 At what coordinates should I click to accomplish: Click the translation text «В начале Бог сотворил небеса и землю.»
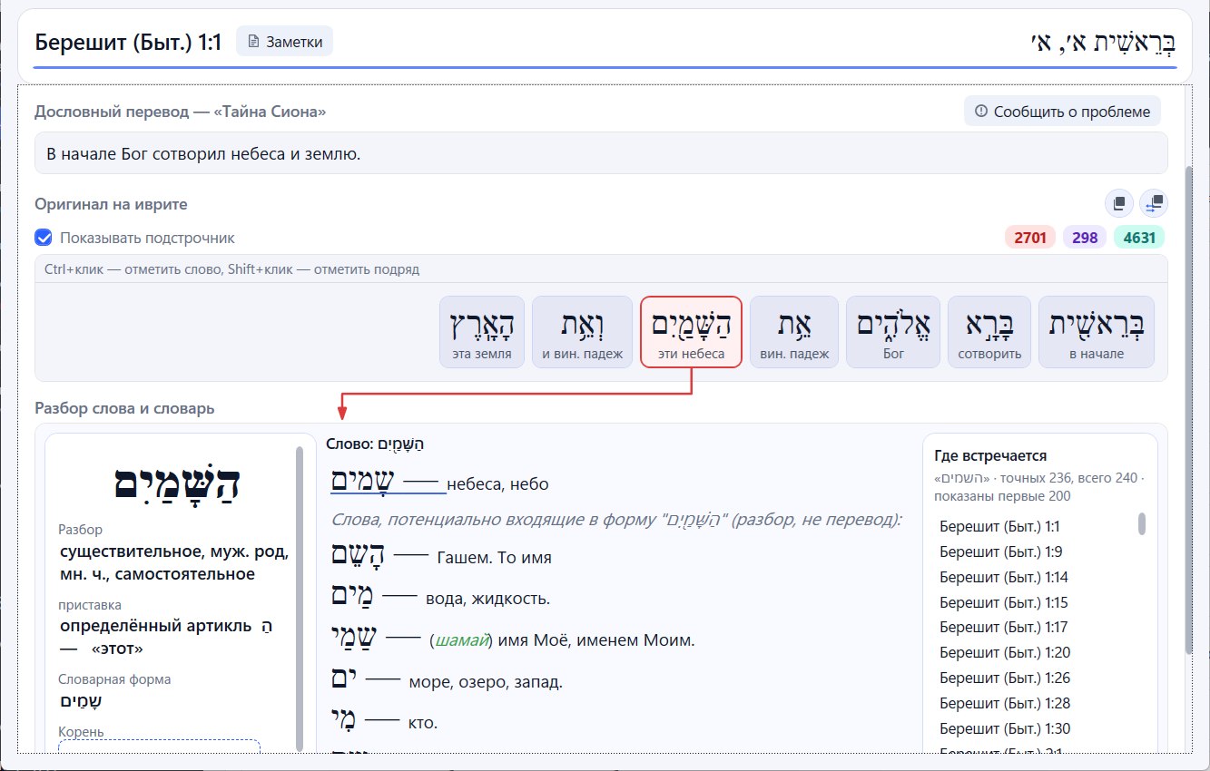tap(203, 154)
